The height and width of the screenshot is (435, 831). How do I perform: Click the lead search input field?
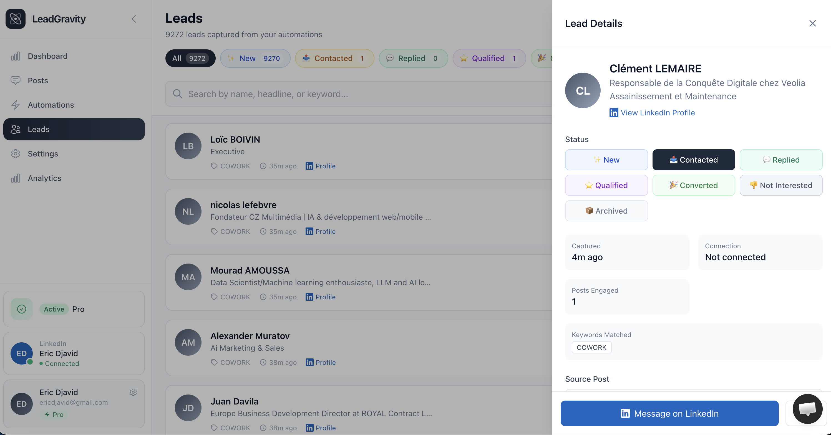click(x=355, y=94)
